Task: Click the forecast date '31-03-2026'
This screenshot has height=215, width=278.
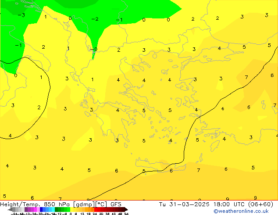Action: click(x=189, y=204)
